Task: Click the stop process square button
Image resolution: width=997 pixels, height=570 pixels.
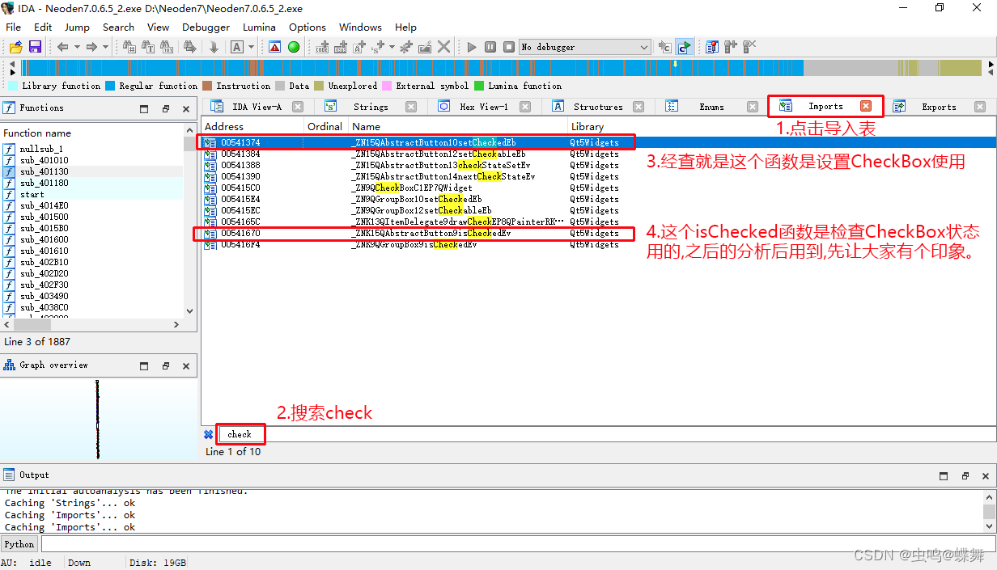Action: tap(508, 47)
